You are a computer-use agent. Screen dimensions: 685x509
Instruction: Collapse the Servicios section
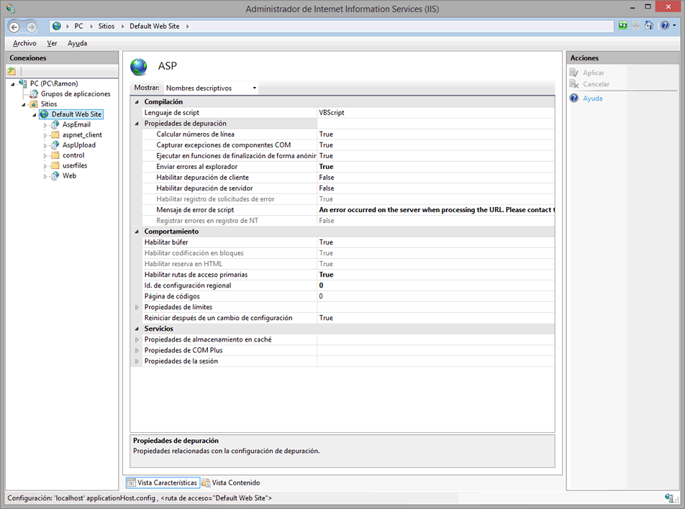(x=137, y=329)
